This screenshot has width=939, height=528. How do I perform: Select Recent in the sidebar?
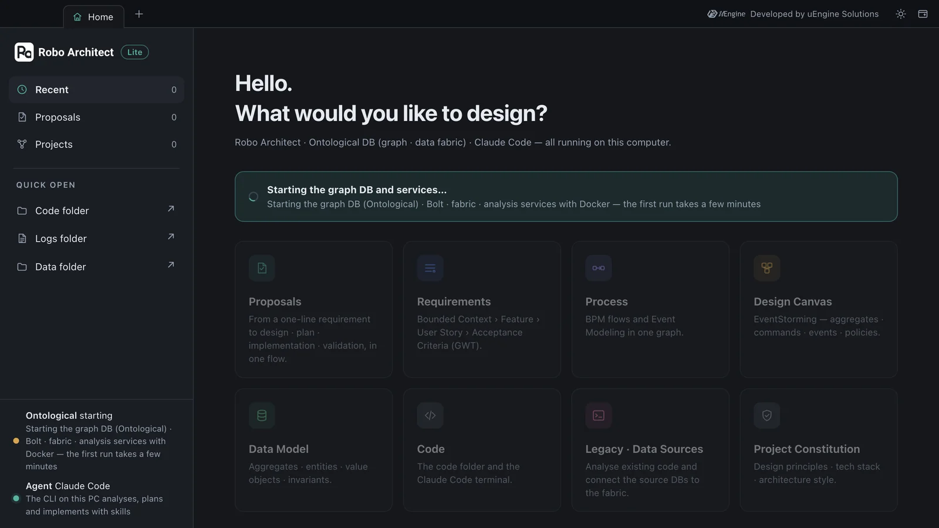tap(96, 90)
